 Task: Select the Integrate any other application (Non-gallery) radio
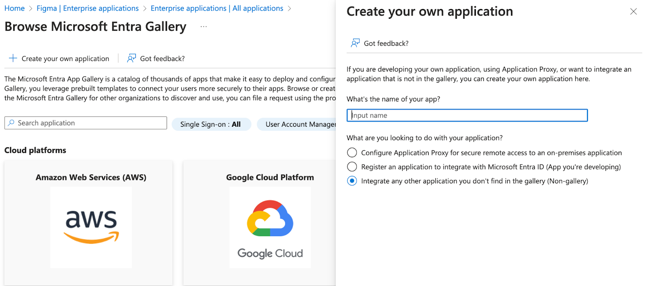pos(352,181)
